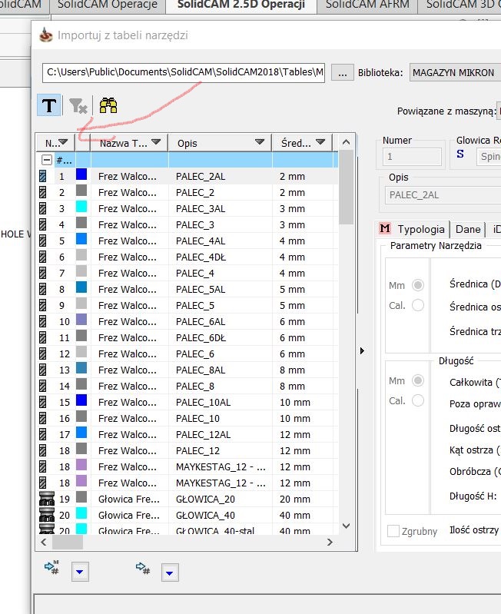Click the blue S spindle icon
Screen dimensions: 501x614
click(460, 154)
